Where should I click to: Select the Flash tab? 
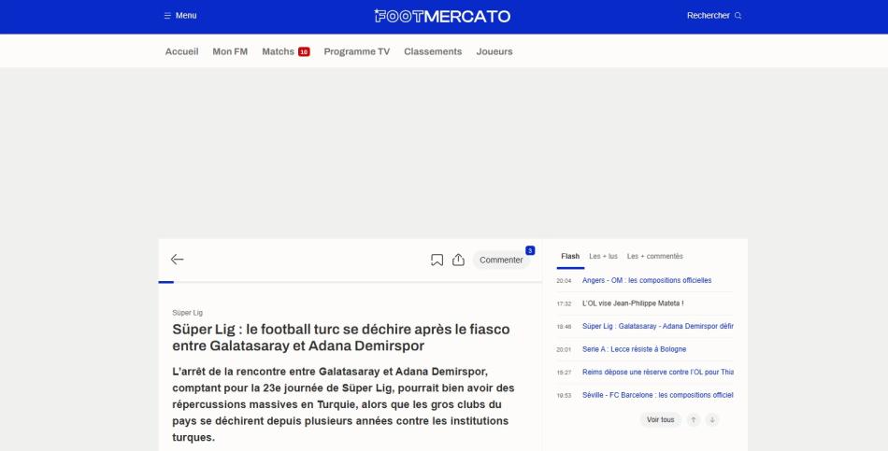click(570, 257)
